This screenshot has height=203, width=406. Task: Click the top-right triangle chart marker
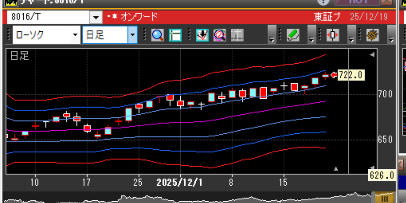[x=372, y=55]
